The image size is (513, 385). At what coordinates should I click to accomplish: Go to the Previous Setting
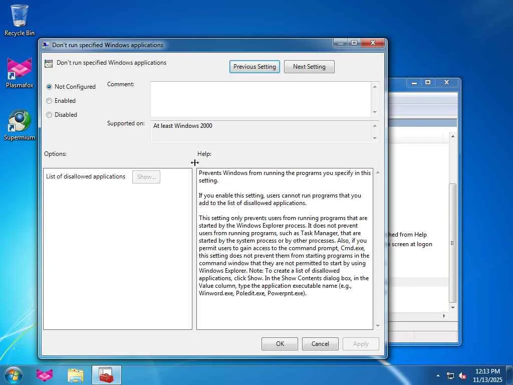pyautogui.click(x=254, y=67)
